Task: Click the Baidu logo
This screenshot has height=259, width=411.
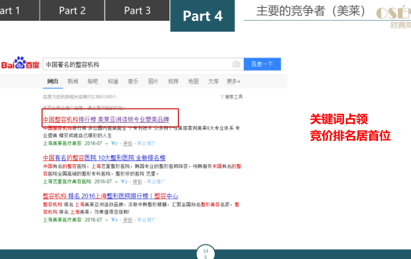Action: coord(20,63)
